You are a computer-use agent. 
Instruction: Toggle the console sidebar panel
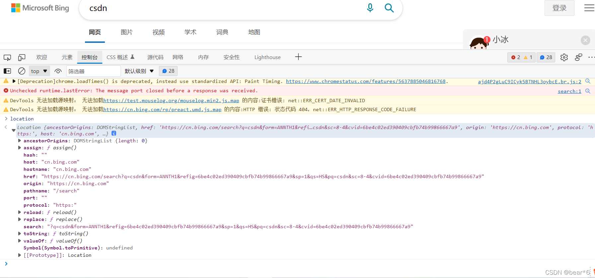7,71
